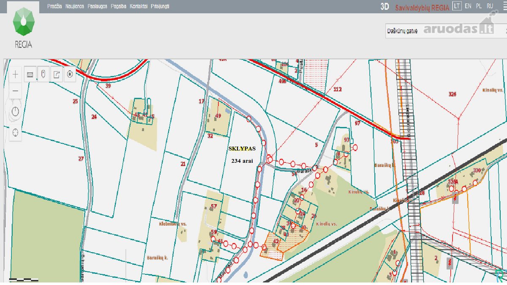Switch language to EN
Viewport: 507px width, 285px height.
pos(468,6)
